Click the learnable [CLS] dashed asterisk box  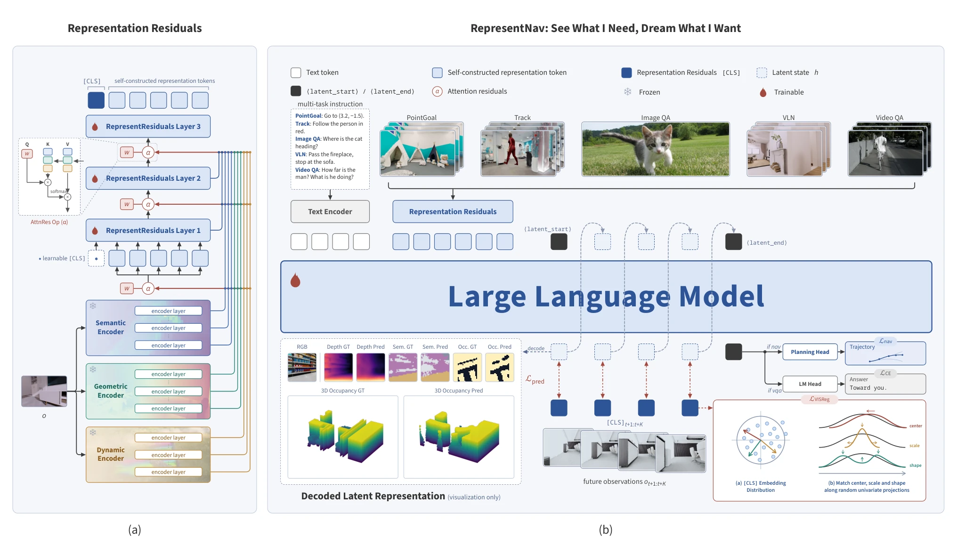(x=96, y=258)
